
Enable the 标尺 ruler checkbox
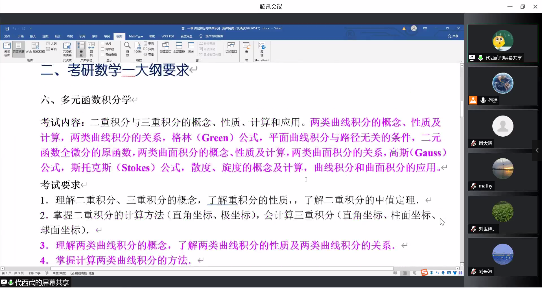pyautogui.click(x=103, y=43)
